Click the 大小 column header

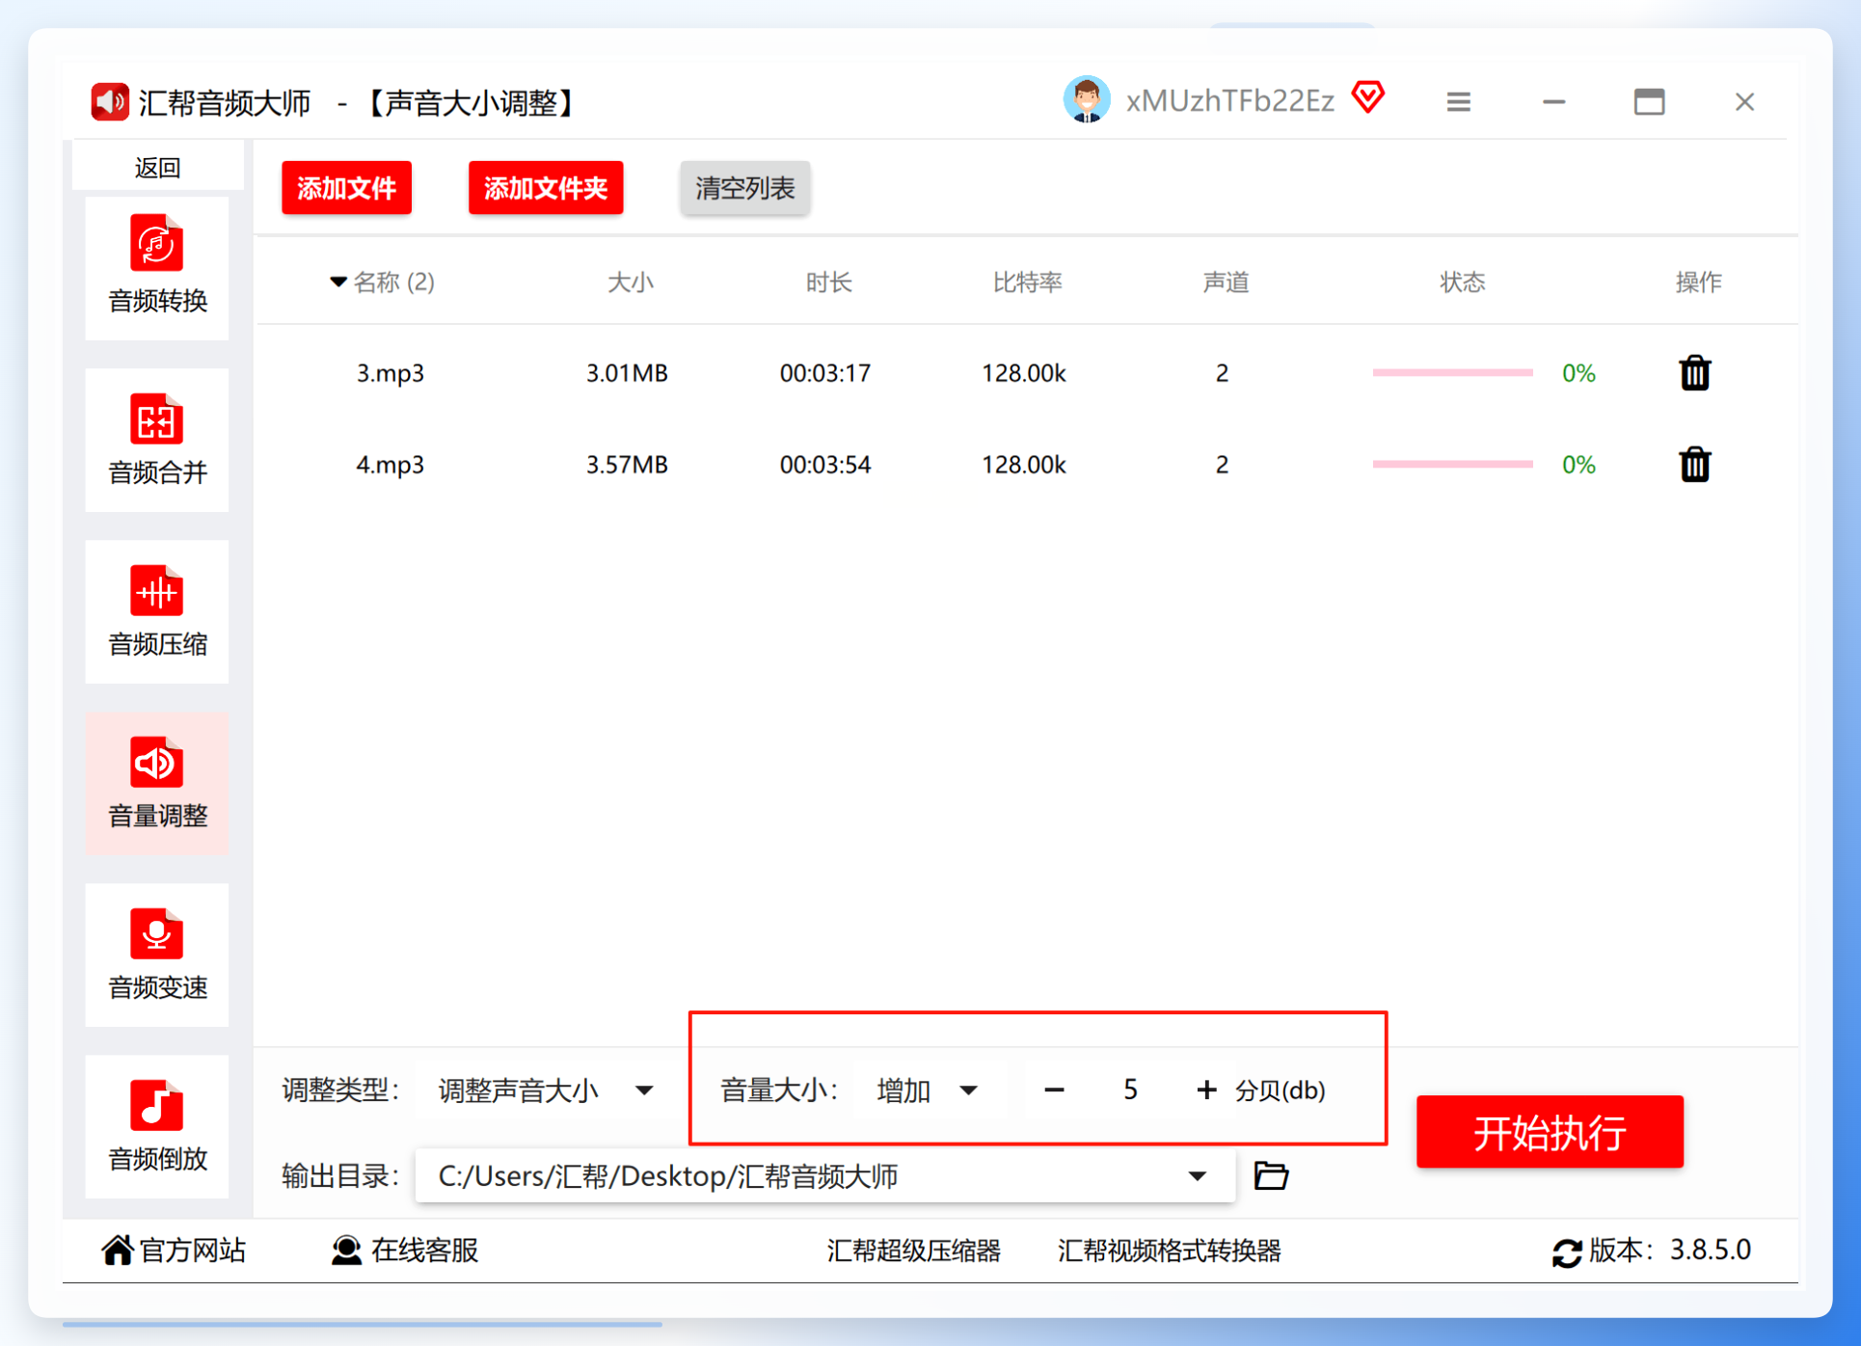point(631,282)
